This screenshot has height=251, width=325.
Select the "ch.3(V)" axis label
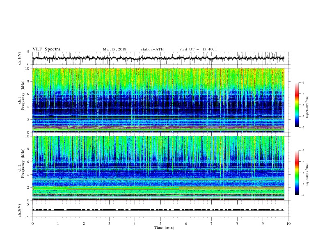20,210
